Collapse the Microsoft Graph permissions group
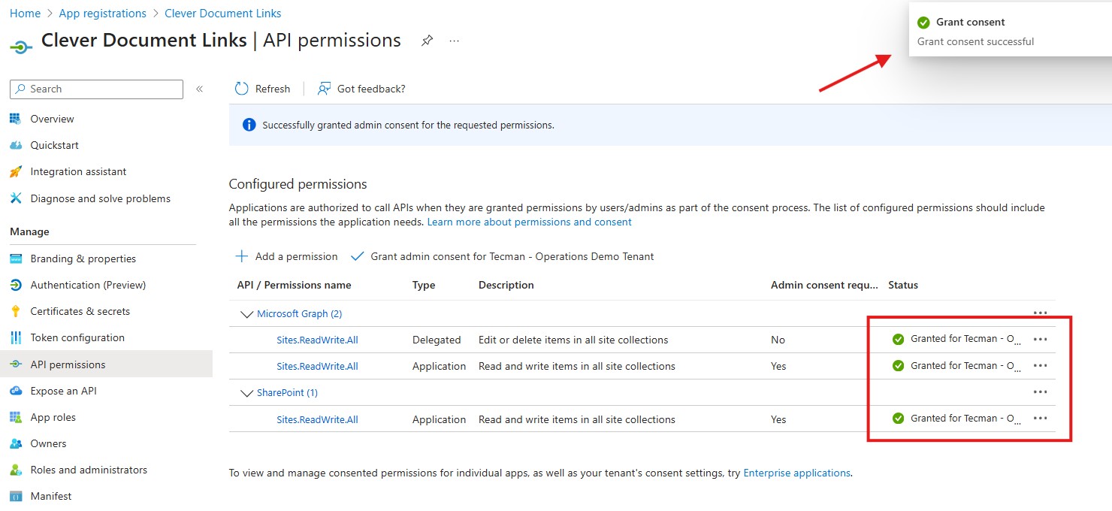This screenshot has width=1112, height=511. [246, 314]
